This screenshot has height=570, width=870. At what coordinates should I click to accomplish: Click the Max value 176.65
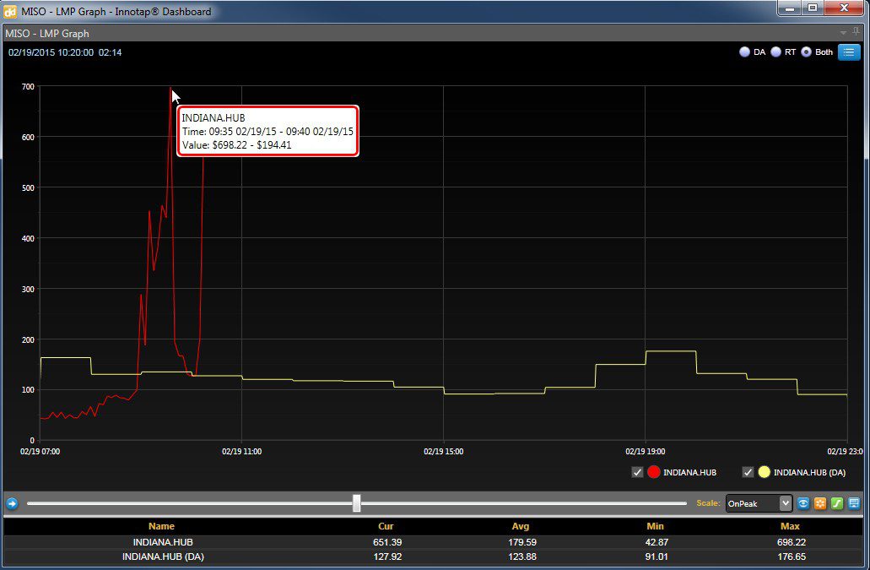click(x=792, y=556)
